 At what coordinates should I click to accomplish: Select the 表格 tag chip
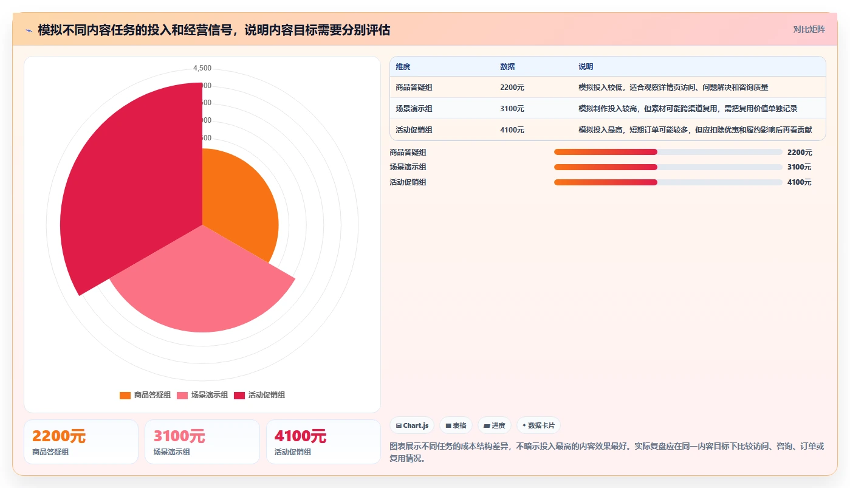[456, 425]
